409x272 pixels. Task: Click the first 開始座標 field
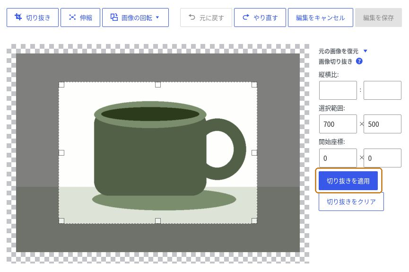coord(338,158)
